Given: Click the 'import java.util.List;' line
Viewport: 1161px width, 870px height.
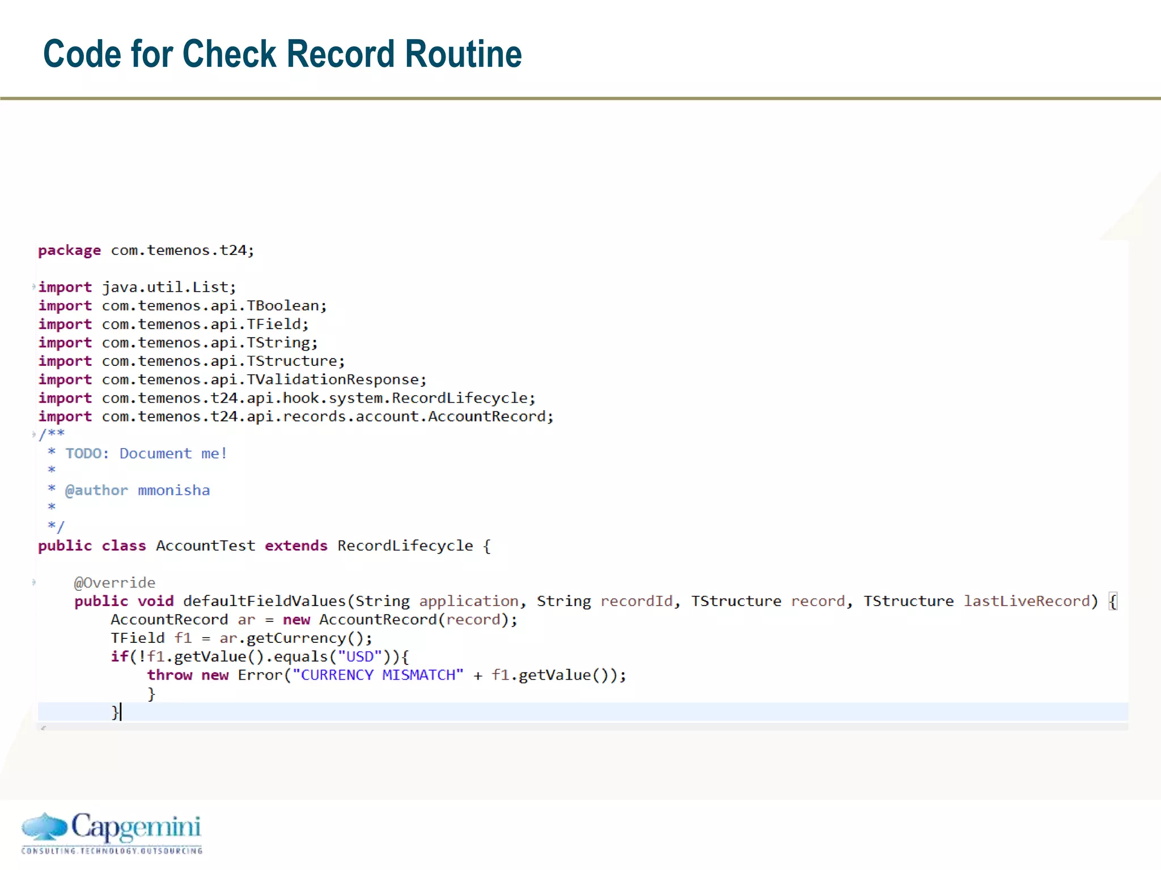Looking at the screenshot, I should 137,287.
